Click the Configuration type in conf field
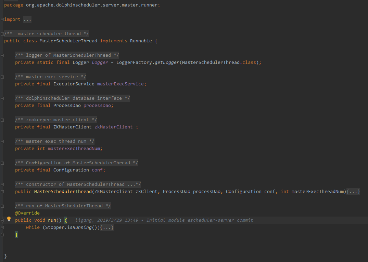 (71, 170)
